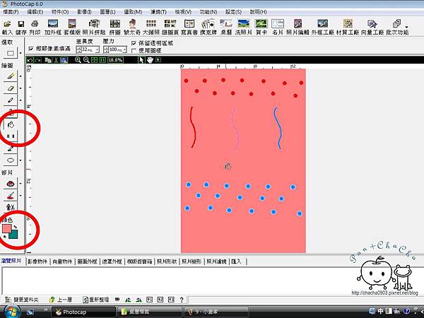Select the ellipse shape tool
This screenshot has height=318, width=424.
click(11, 160)
